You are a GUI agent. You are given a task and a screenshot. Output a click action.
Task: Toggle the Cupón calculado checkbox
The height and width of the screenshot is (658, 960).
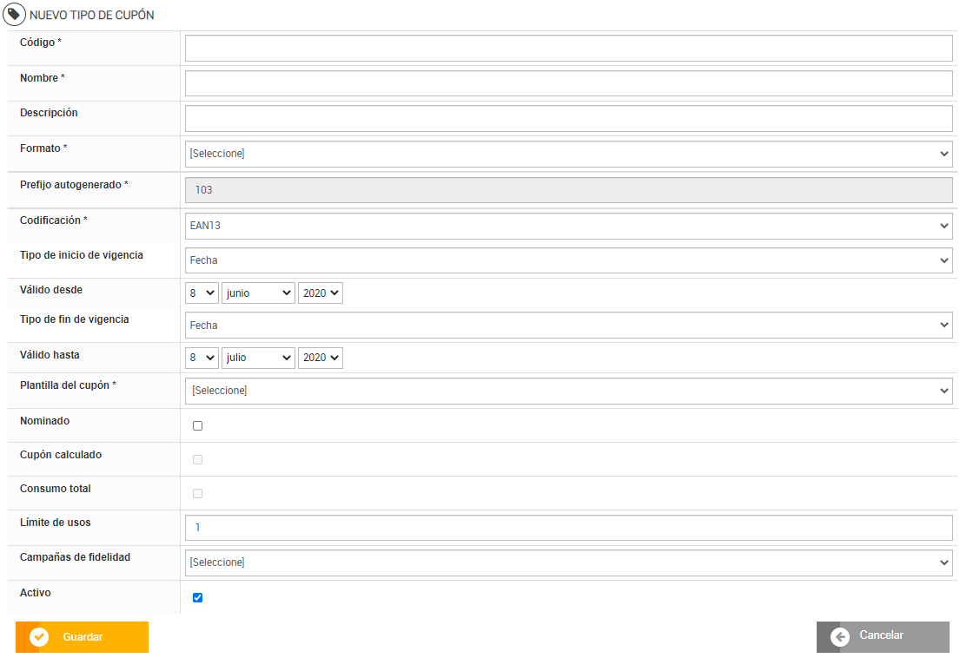198,460
